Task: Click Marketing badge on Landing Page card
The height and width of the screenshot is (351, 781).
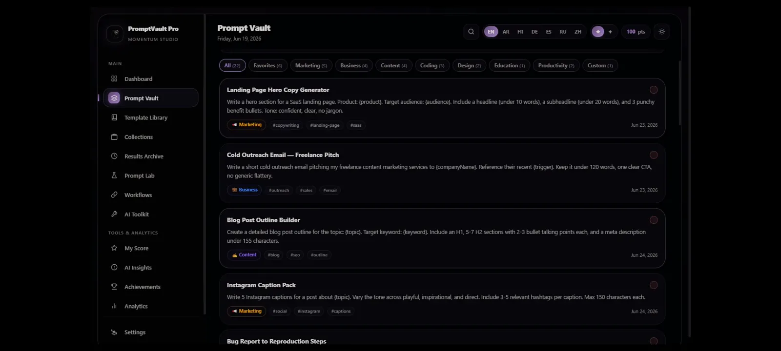Action: [x=247, y=125]
